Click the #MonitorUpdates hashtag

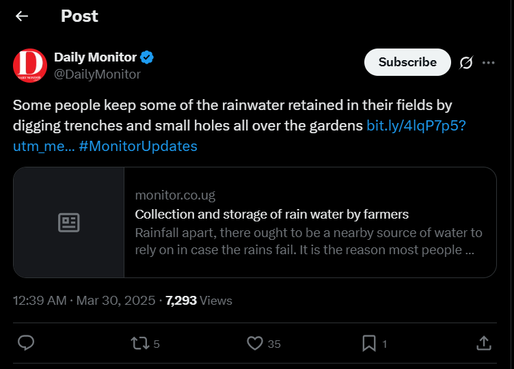click(138, 146)
